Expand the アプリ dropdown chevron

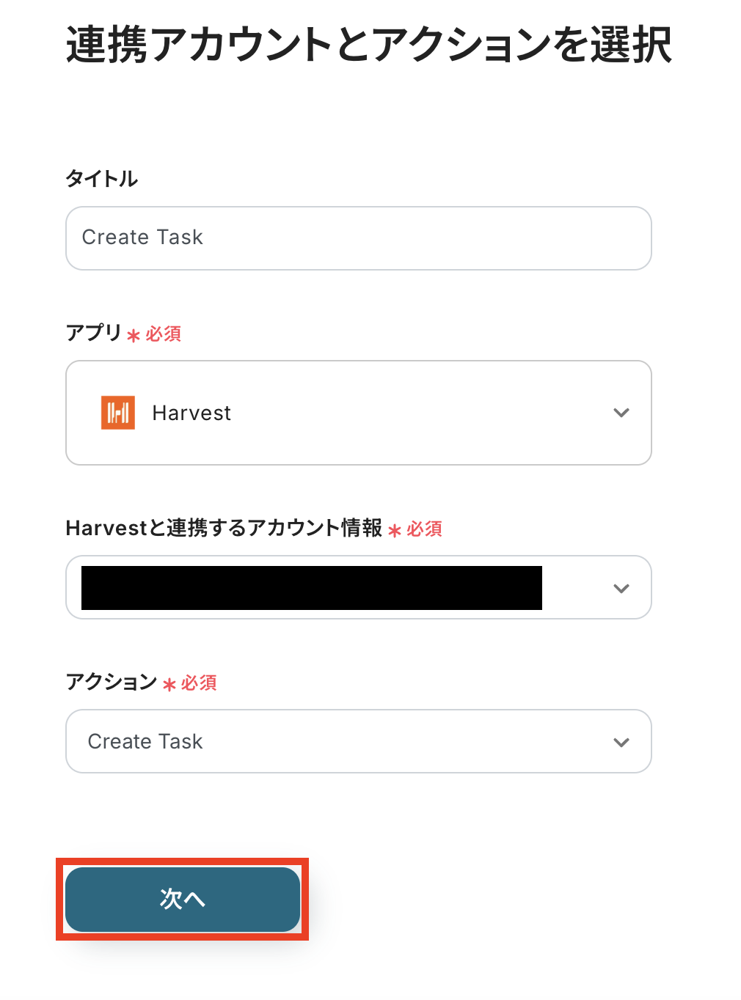[x=621, y=413]
